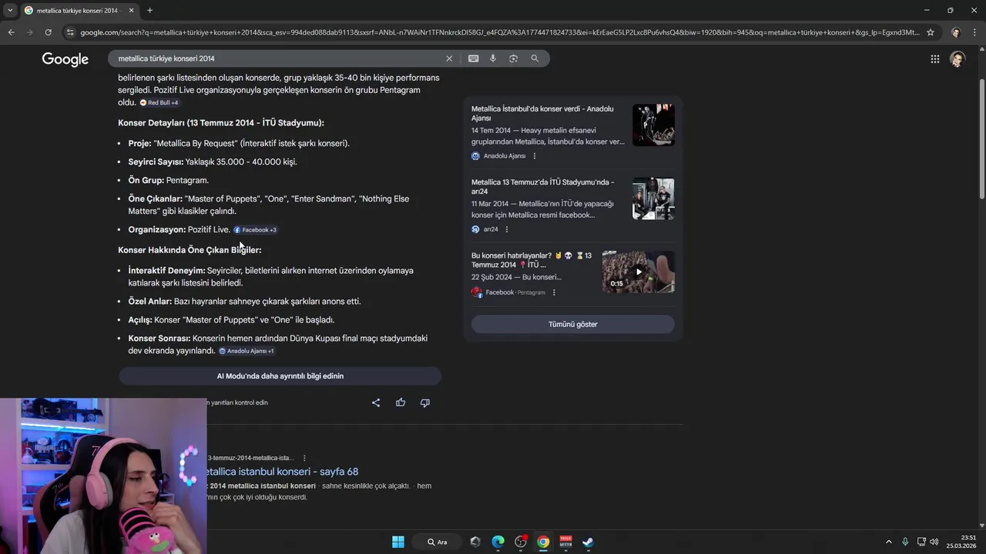Open Metallica İstanbul'da konser verdi article
This screenshot has width=986, height=554.
[542, 113]
